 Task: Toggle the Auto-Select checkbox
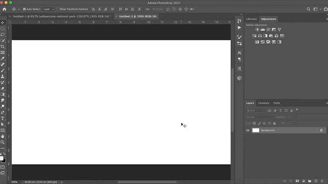click(25, 9)
